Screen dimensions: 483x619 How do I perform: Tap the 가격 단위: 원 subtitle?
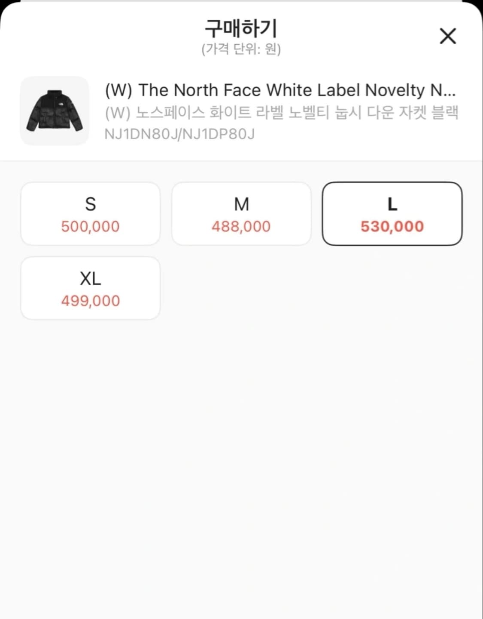[241, 49]
